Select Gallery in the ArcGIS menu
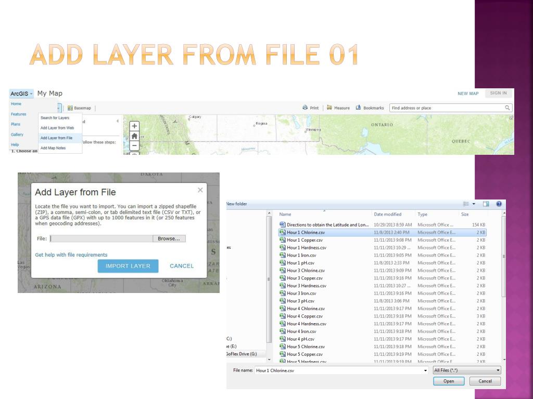 pyautogui.click(x=17, y=135)
